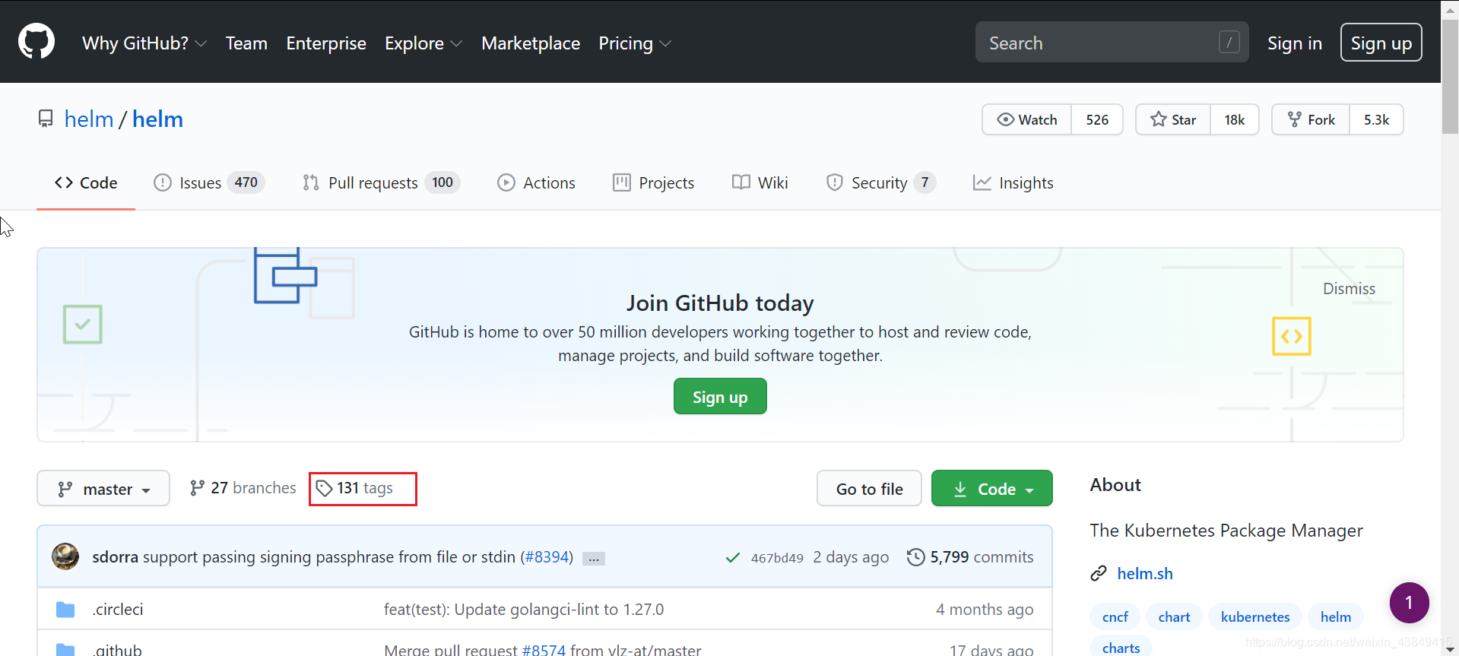Open the .circleci folder
This screenshot has width=1459, height=656.
coord(118,610)
